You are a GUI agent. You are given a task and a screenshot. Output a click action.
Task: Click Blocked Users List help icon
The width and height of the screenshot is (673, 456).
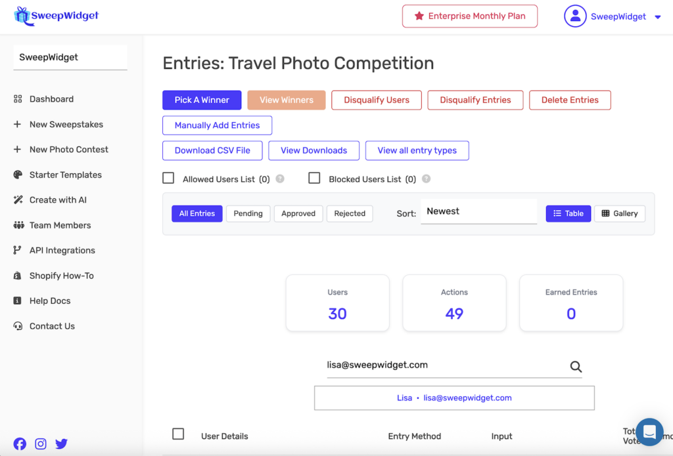426,179
